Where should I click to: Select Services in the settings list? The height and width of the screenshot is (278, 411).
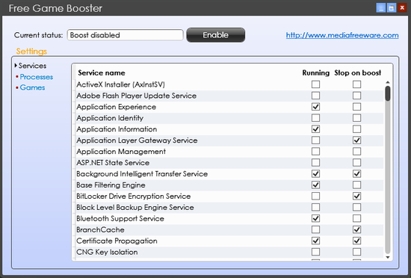[32, 66]
